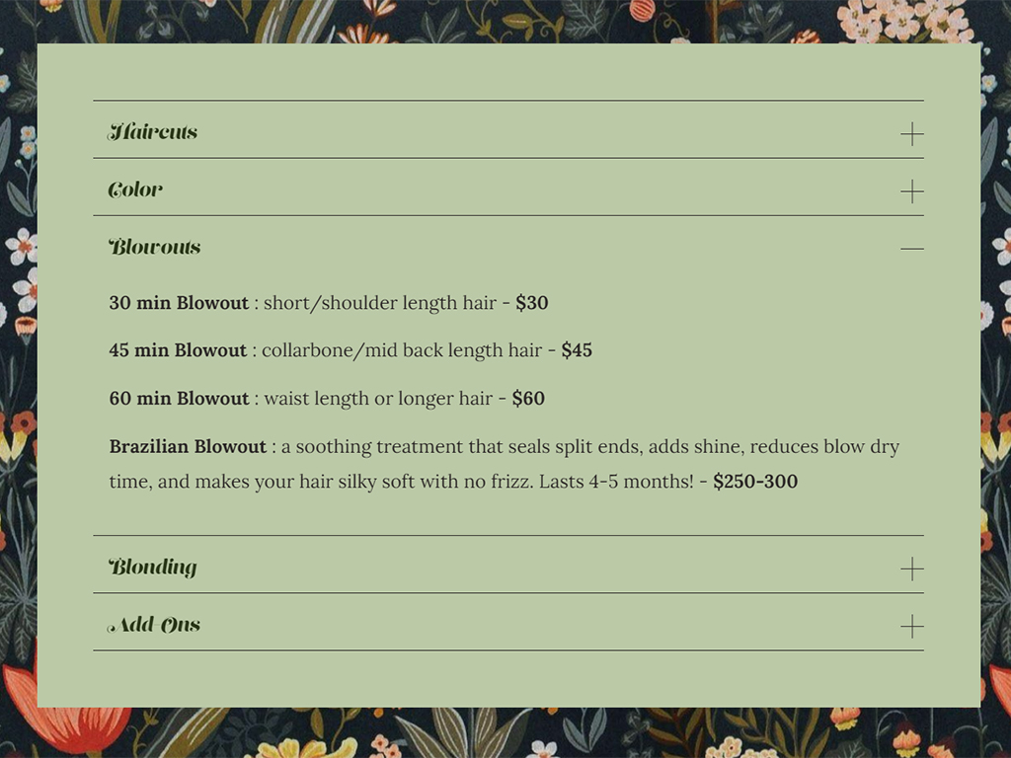Screen dimensions: 1011x758
Task: Expand the Blonding section
Action: click(155, 568)
